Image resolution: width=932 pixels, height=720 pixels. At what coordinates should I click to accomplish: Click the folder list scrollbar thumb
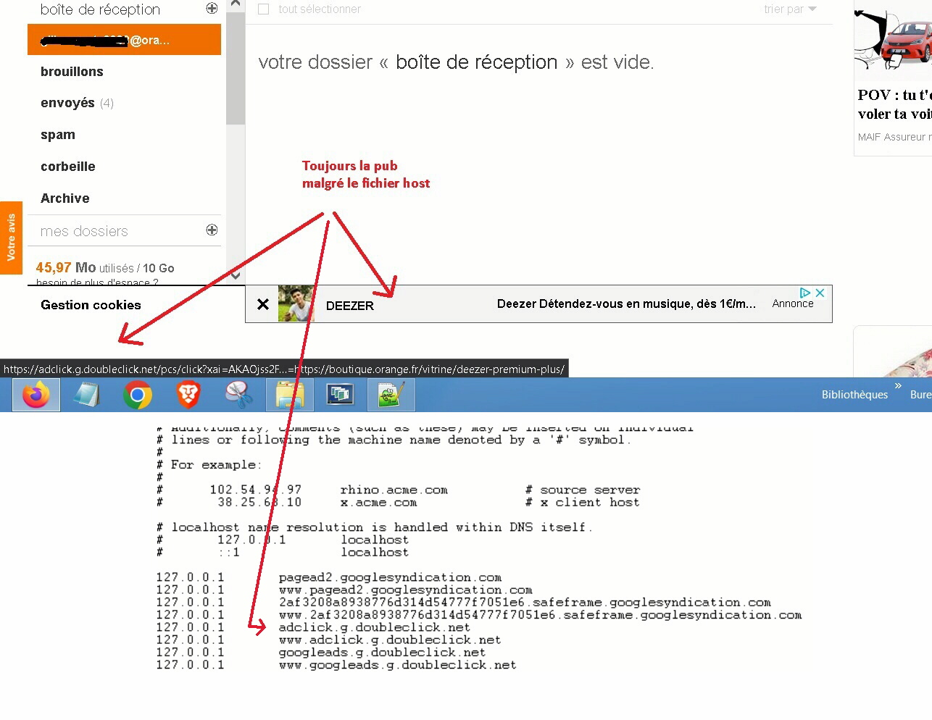pyautogui.click(x=235, y=67)
